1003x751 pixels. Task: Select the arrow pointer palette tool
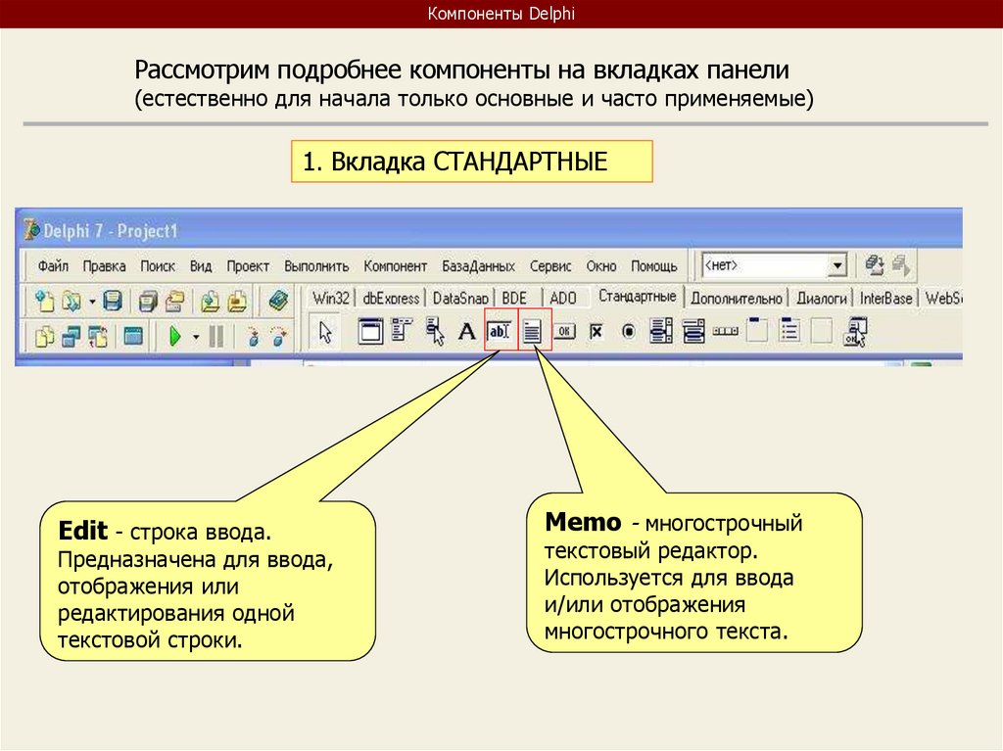(x=325, y=333)
